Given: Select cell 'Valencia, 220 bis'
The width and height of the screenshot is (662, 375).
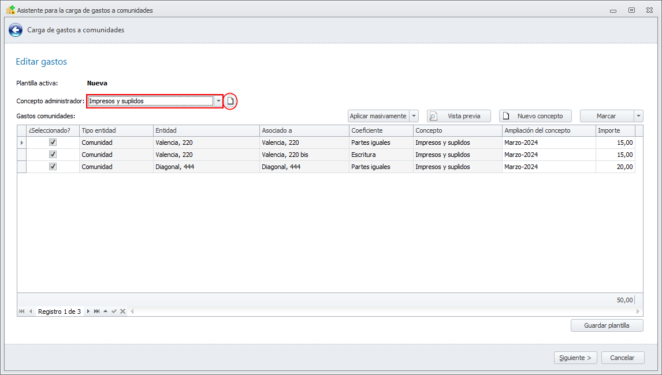Looking at the screenshot, I should (x=304, y=155).
